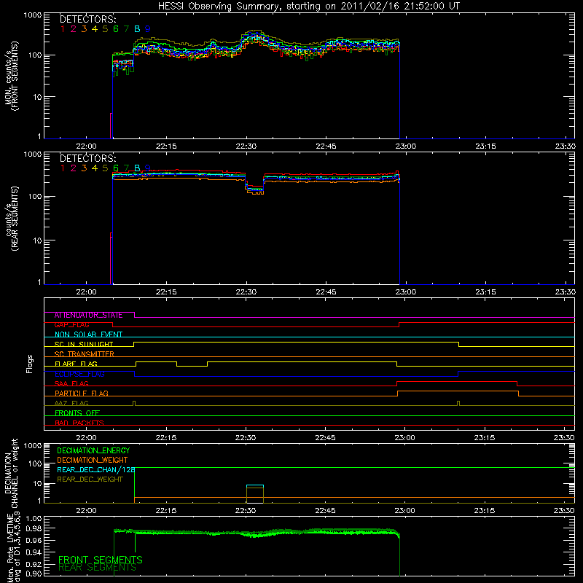Click yellow detector 4 in front segments legend
This screenshot has width=583, height=583.
tap(95, 28)
